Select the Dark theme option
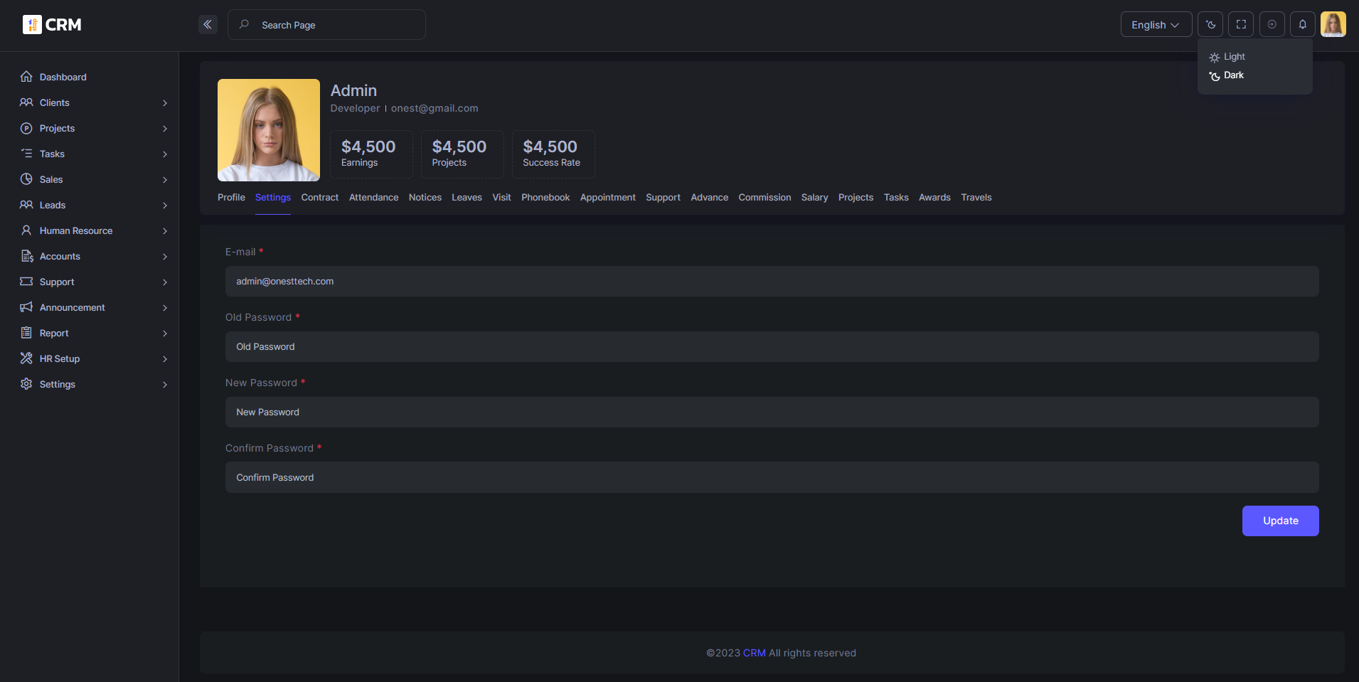This screenshot has width=1359, height=682. 1233,75
